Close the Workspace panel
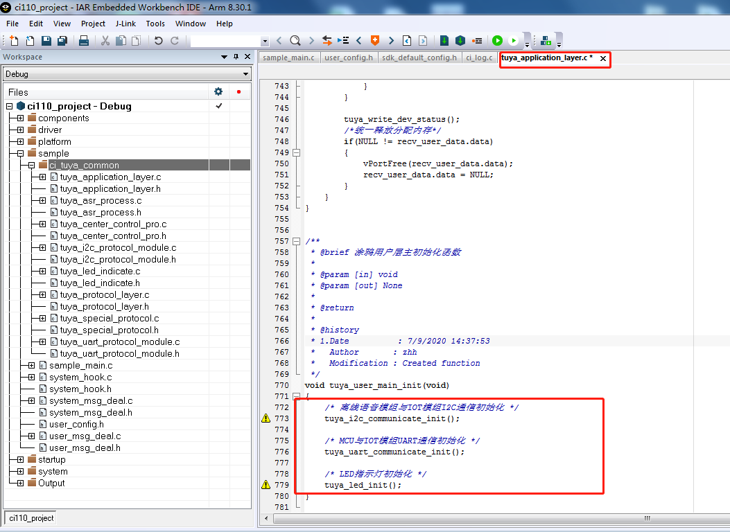Viewport: 730px width, 532px height. [247, 57]
